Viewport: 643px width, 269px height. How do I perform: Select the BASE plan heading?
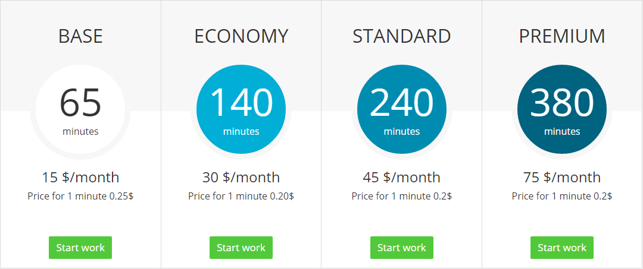pyautogui.click(x=80, y=36)
